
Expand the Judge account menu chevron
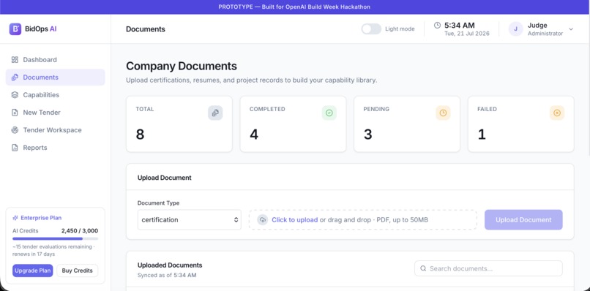point(571,29)
